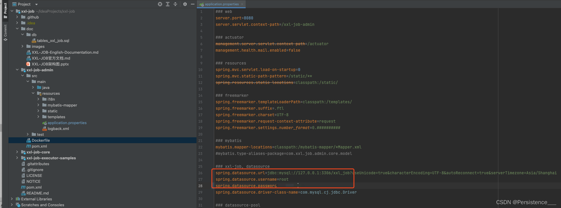This screenshot has height=208, width=561.
Task: Hide the Project tool window
Action: (193, 4)
